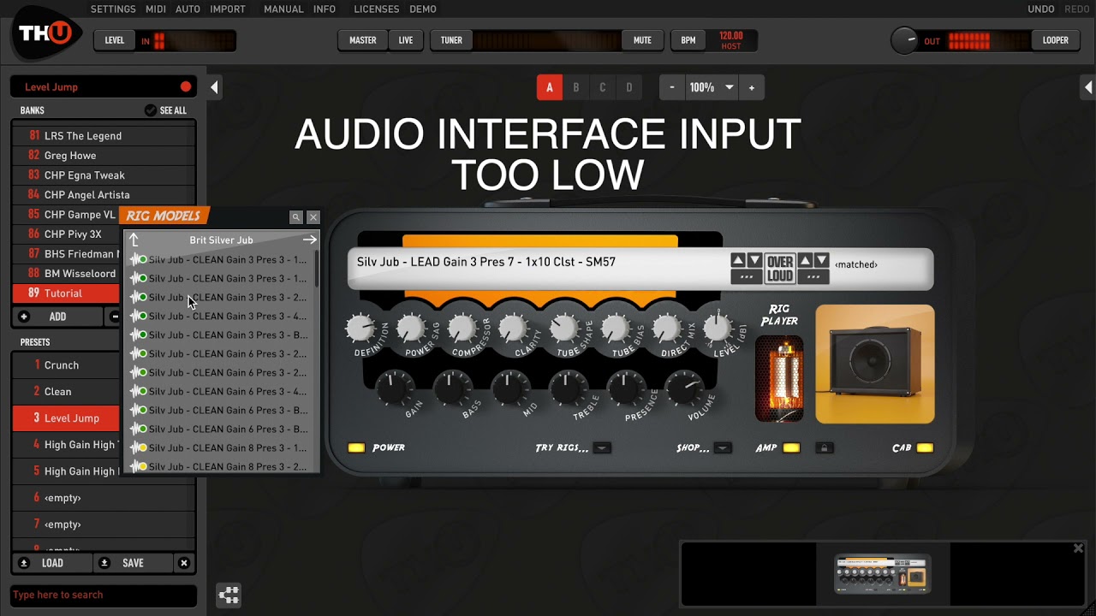Screen dimensions: 1096x616
Task: Switch to scene A
Action: click(x=550, y=87)
